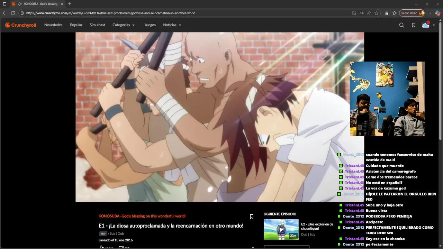Click chat message perfectamente
443x249 pixels.
tap(380, 244)
